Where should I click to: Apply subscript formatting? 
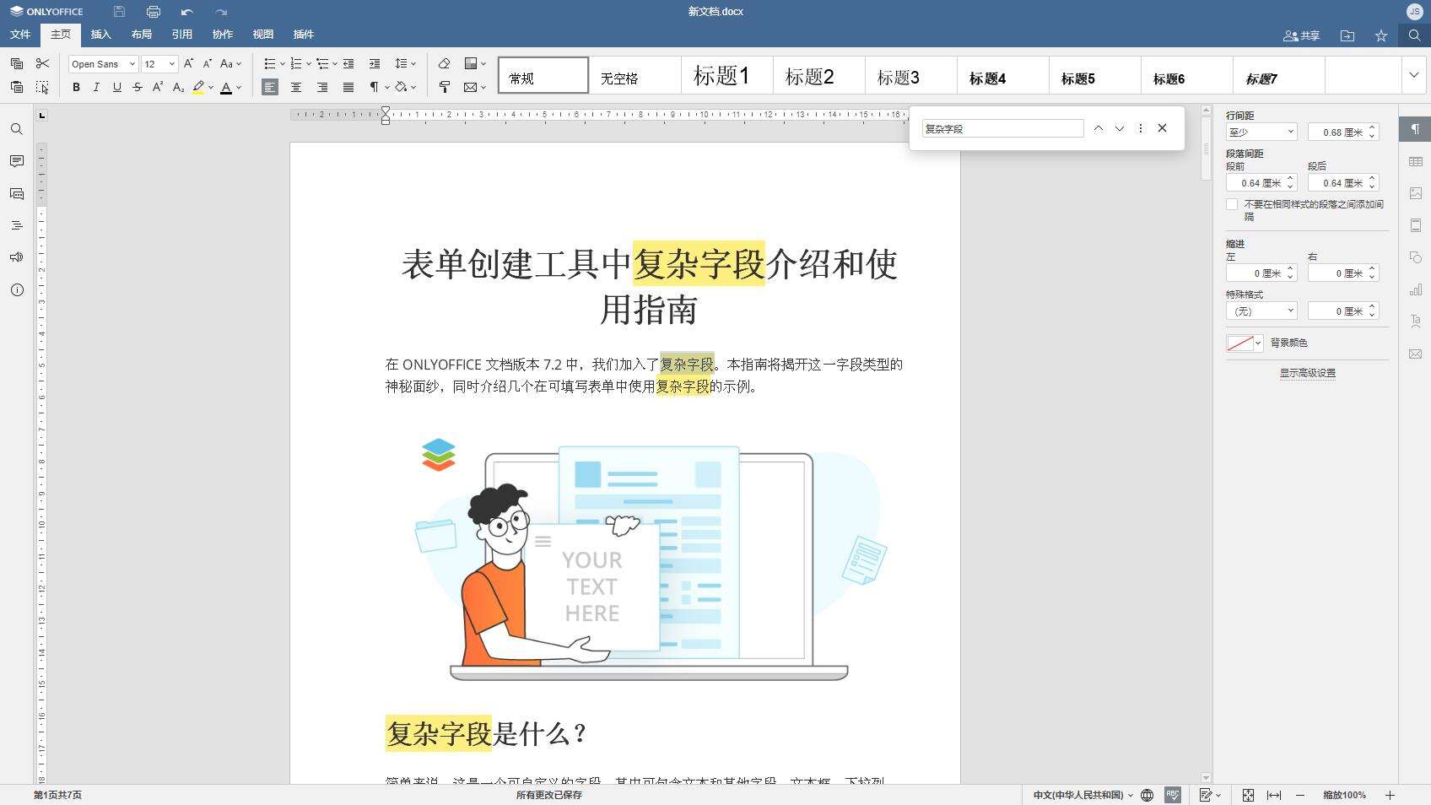tap(178, 87)
